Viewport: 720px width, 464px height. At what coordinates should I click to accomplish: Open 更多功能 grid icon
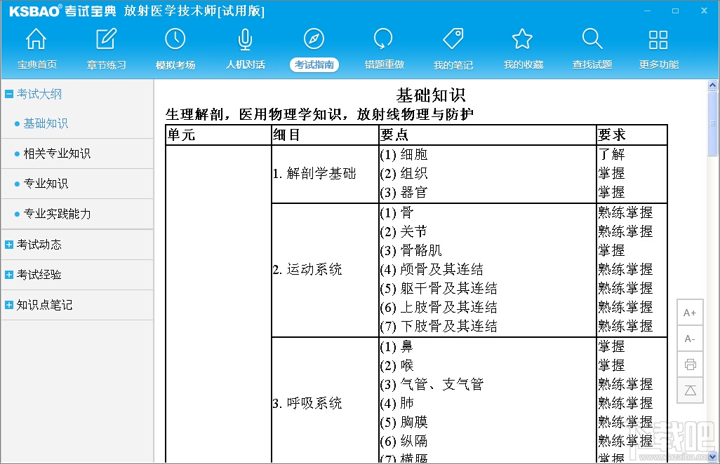tap(658, 40)
